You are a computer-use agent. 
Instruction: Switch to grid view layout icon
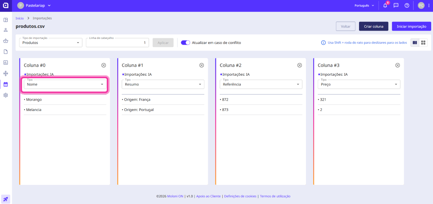pos(424,43)
